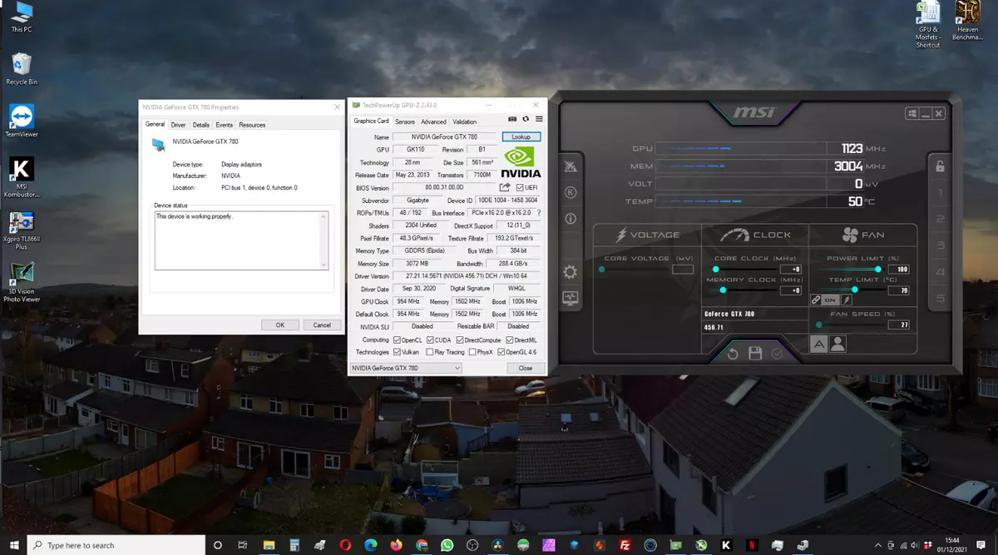Click the Windows Start button
This screenshot has height=555, width=998.
pyautogui.click(x=13, y=545)
